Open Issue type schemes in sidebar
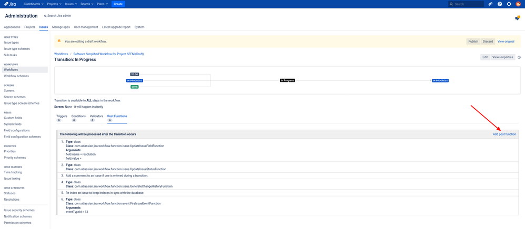Screen dimensions: 525x229 pos(17,49)
